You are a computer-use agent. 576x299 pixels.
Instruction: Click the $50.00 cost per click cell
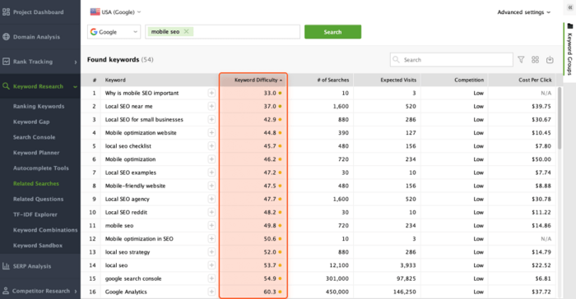click(x=541, y=159)
